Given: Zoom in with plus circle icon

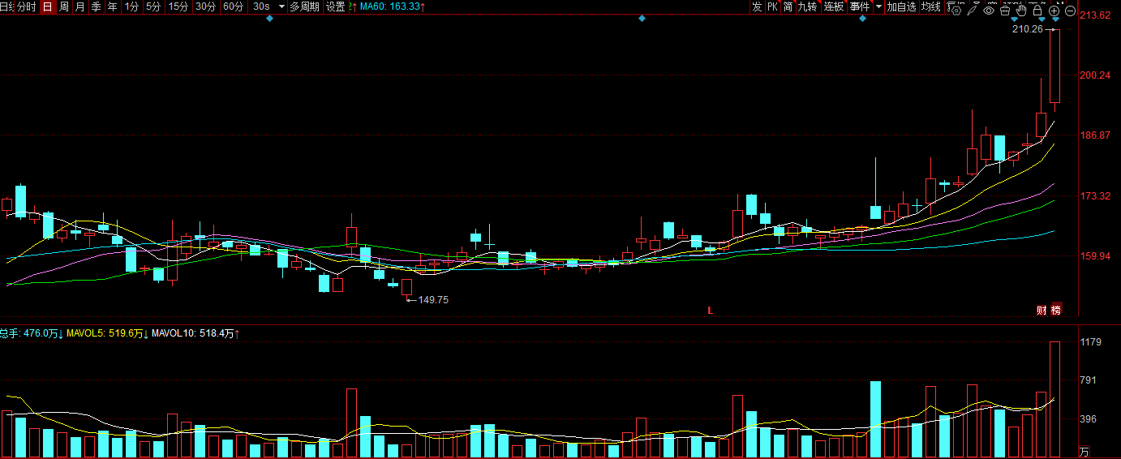Looking at the screenshot, I should (x=1054, y=11).
